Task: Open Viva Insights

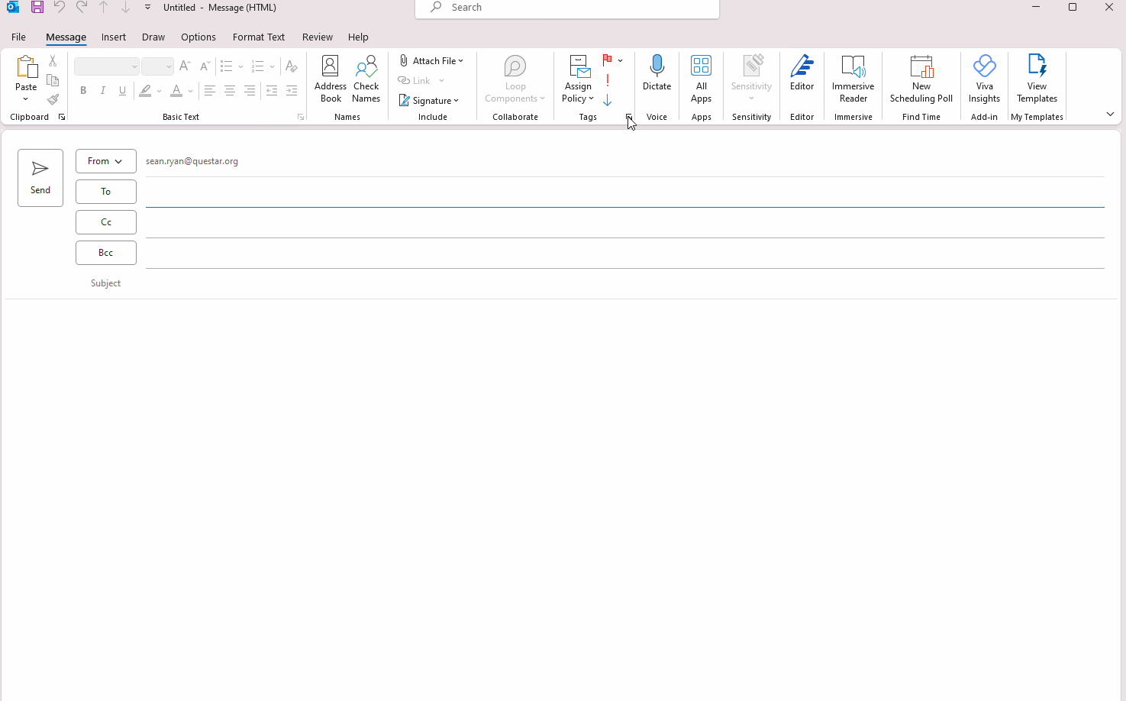Action: click(984, 79)
